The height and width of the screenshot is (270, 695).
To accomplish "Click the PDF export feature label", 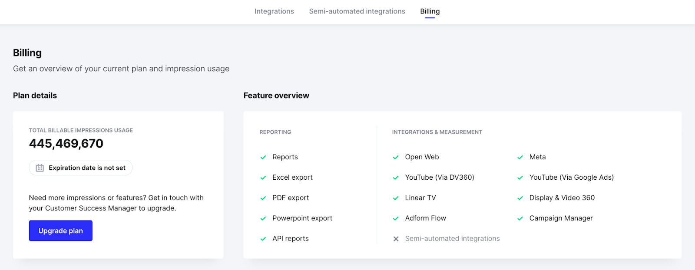I will coord(291,198).
